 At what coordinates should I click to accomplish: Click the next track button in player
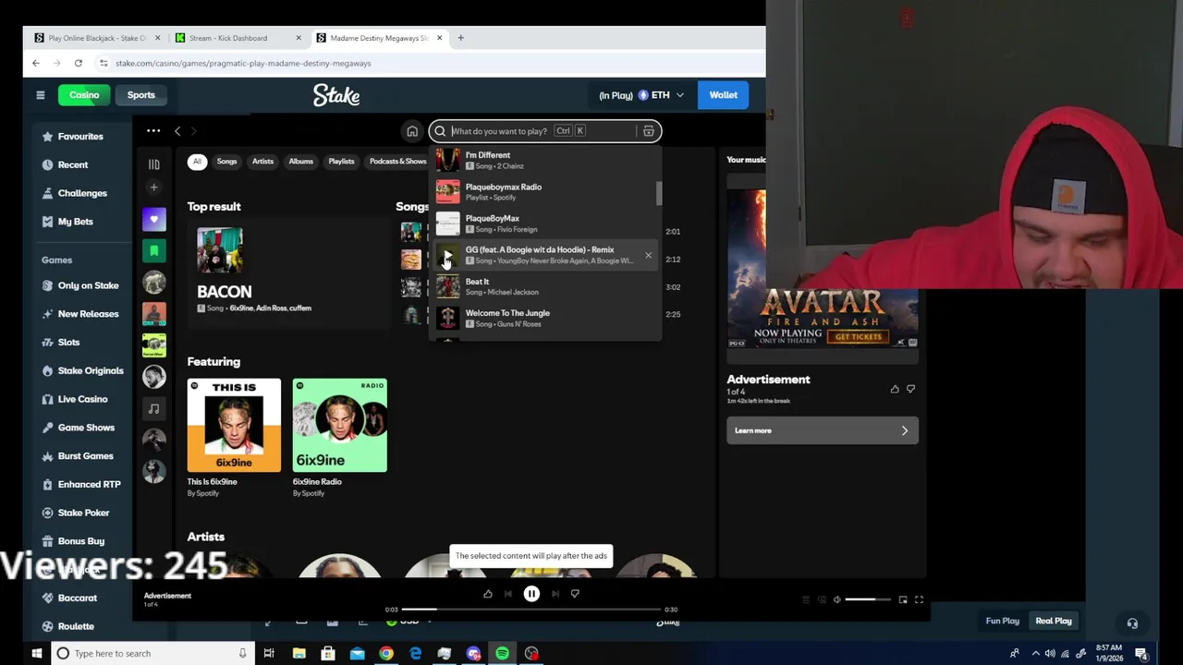coord(555,594)
